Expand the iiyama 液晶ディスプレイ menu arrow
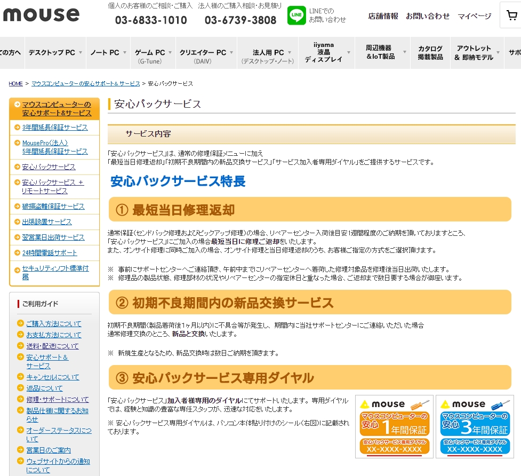 point(349,52)
